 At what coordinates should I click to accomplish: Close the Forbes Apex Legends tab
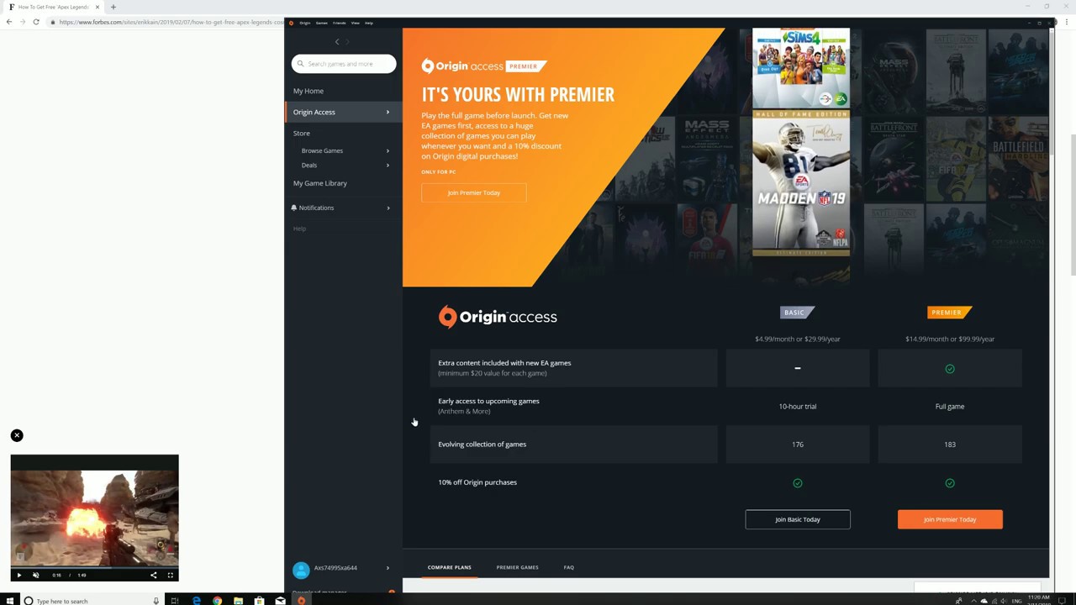(x=98, y=7)
